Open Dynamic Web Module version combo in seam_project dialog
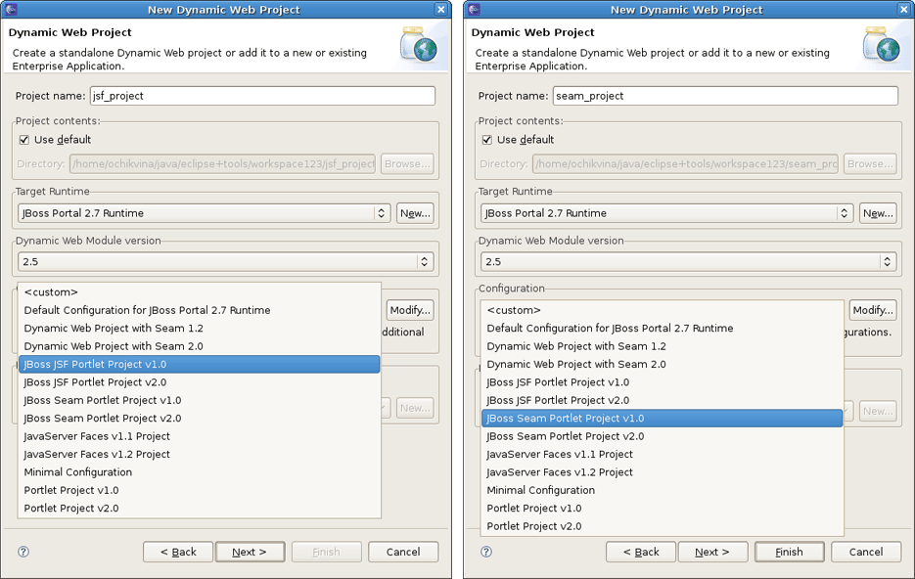 tap(688, 262)
